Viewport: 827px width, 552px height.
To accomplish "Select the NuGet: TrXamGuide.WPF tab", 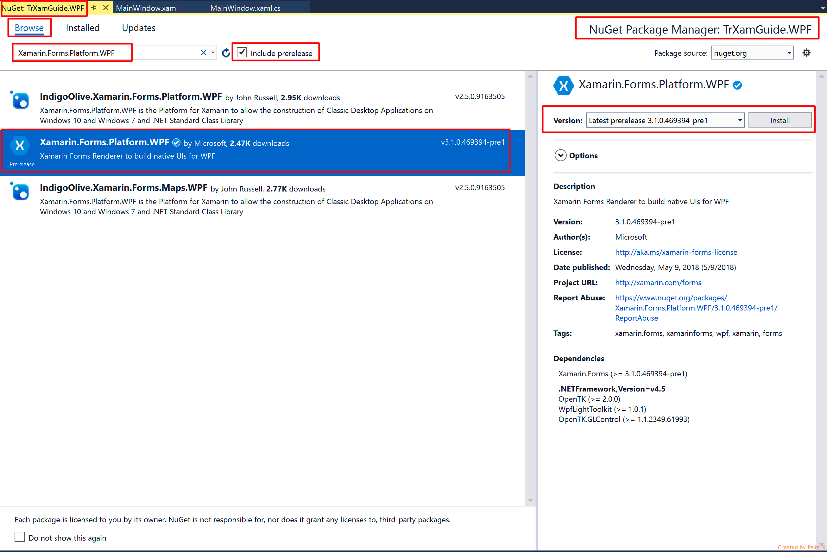I will click(x=43, y=8).
